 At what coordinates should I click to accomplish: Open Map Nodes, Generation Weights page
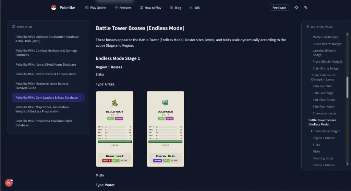42,109
